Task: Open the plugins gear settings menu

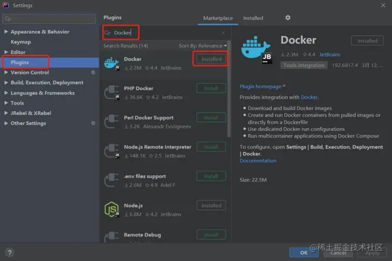Action: pyautogui.click(x=288, y=18)
